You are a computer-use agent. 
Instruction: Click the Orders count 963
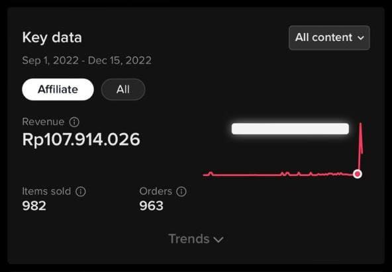click(x=151, y=206)
